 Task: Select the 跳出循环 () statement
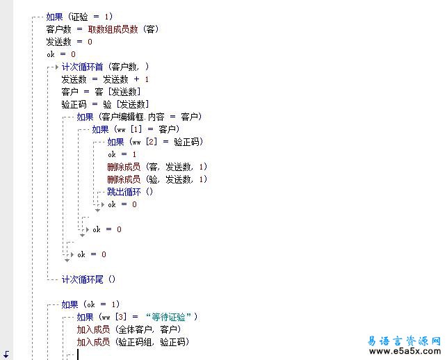click(130, 192)
